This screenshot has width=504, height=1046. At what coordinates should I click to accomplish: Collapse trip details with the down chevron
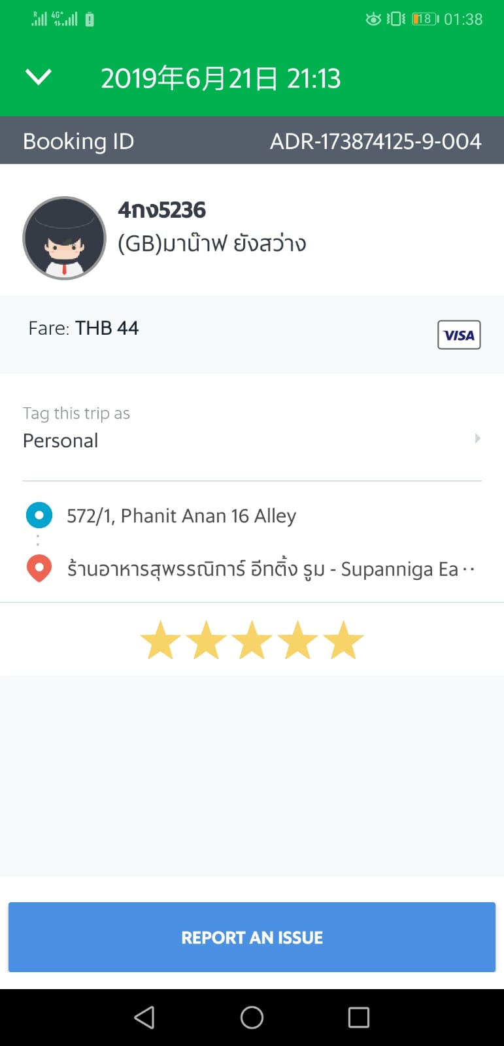pyautogui.click(x=38, y=78)
